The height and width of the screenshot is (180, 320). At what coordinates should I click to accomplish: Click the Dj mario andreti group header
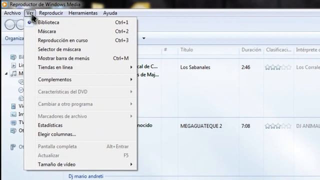point(85,176)
